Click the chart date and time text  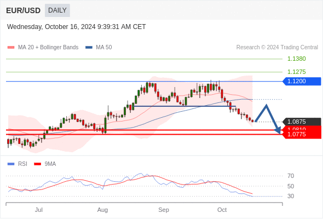77,27
